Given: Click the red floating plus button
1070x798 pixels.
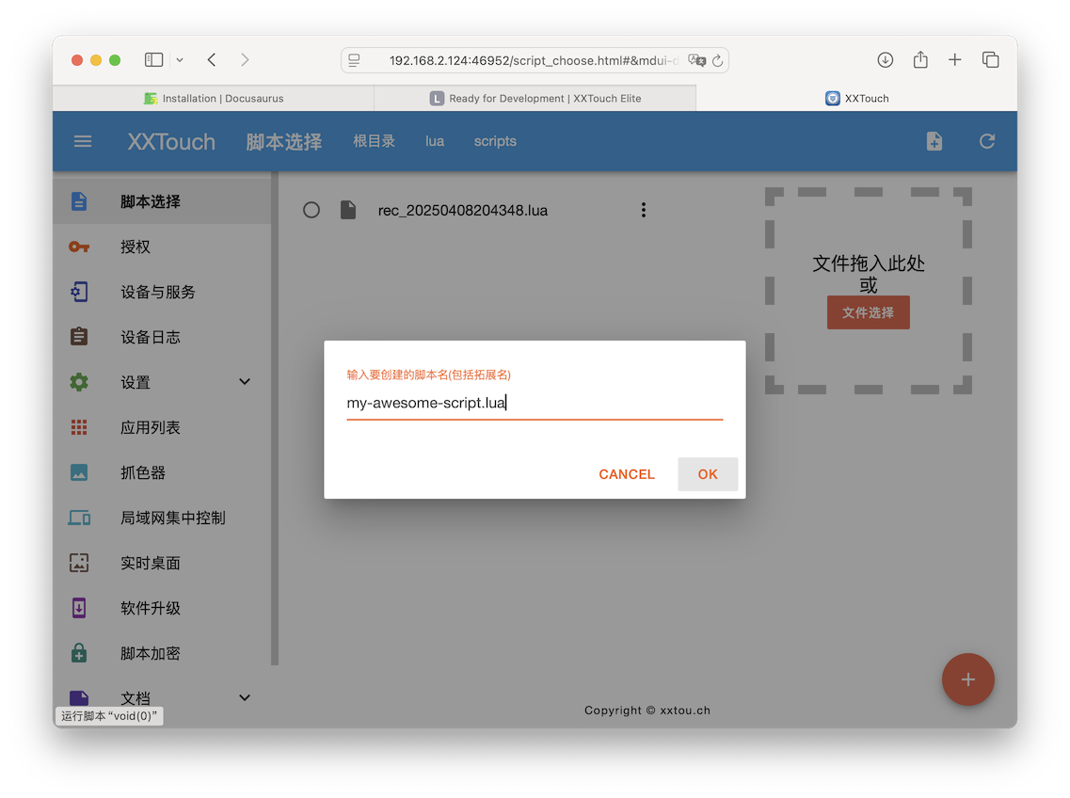Looking at the screenshot, I should pyautogui.click(x=967, y=679).
